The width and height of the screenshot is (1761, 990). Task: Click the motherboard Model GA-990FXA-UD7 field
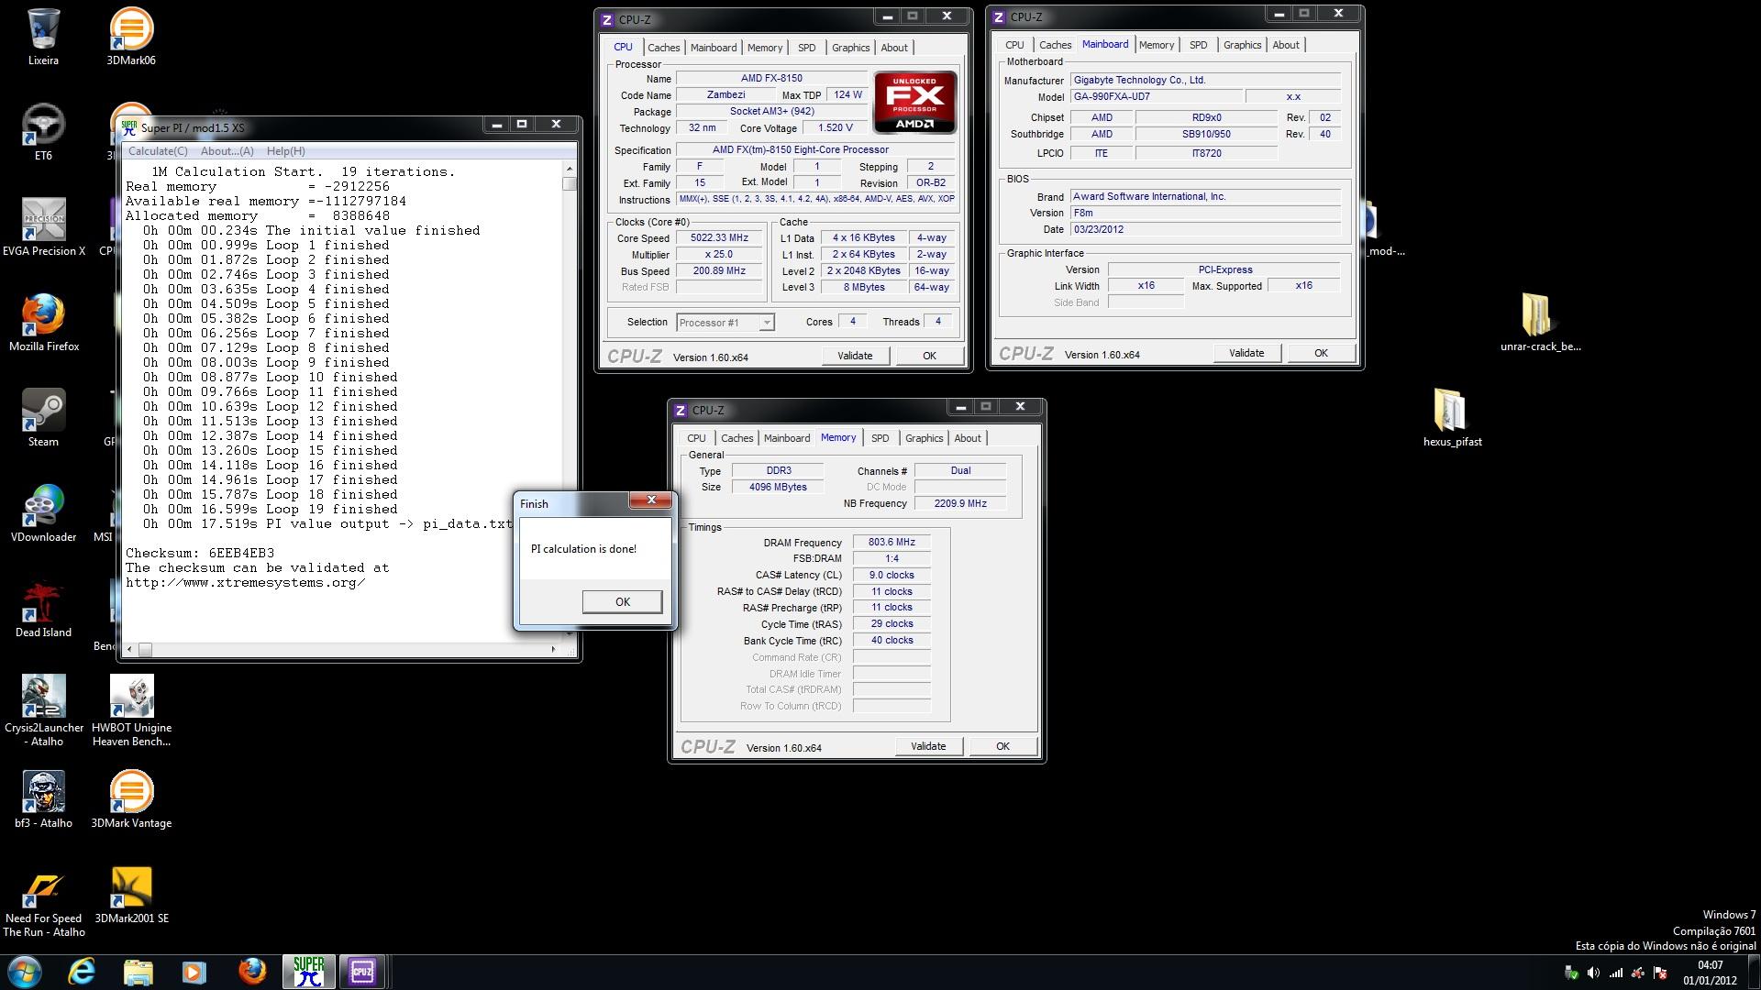[1156, 97]
